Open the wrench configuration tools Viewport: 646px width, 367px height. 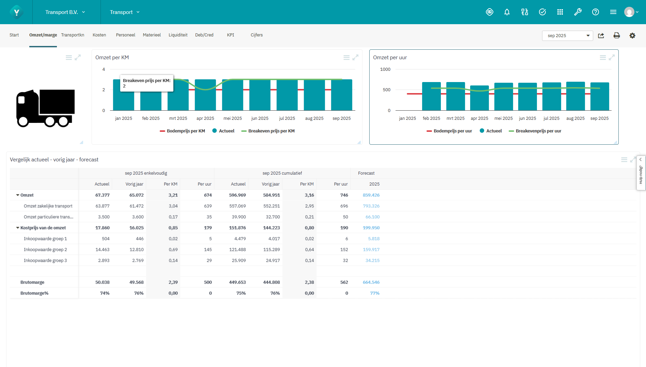pos(578,12)
